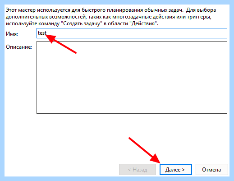Click the Далее > button

click(176, 170)
